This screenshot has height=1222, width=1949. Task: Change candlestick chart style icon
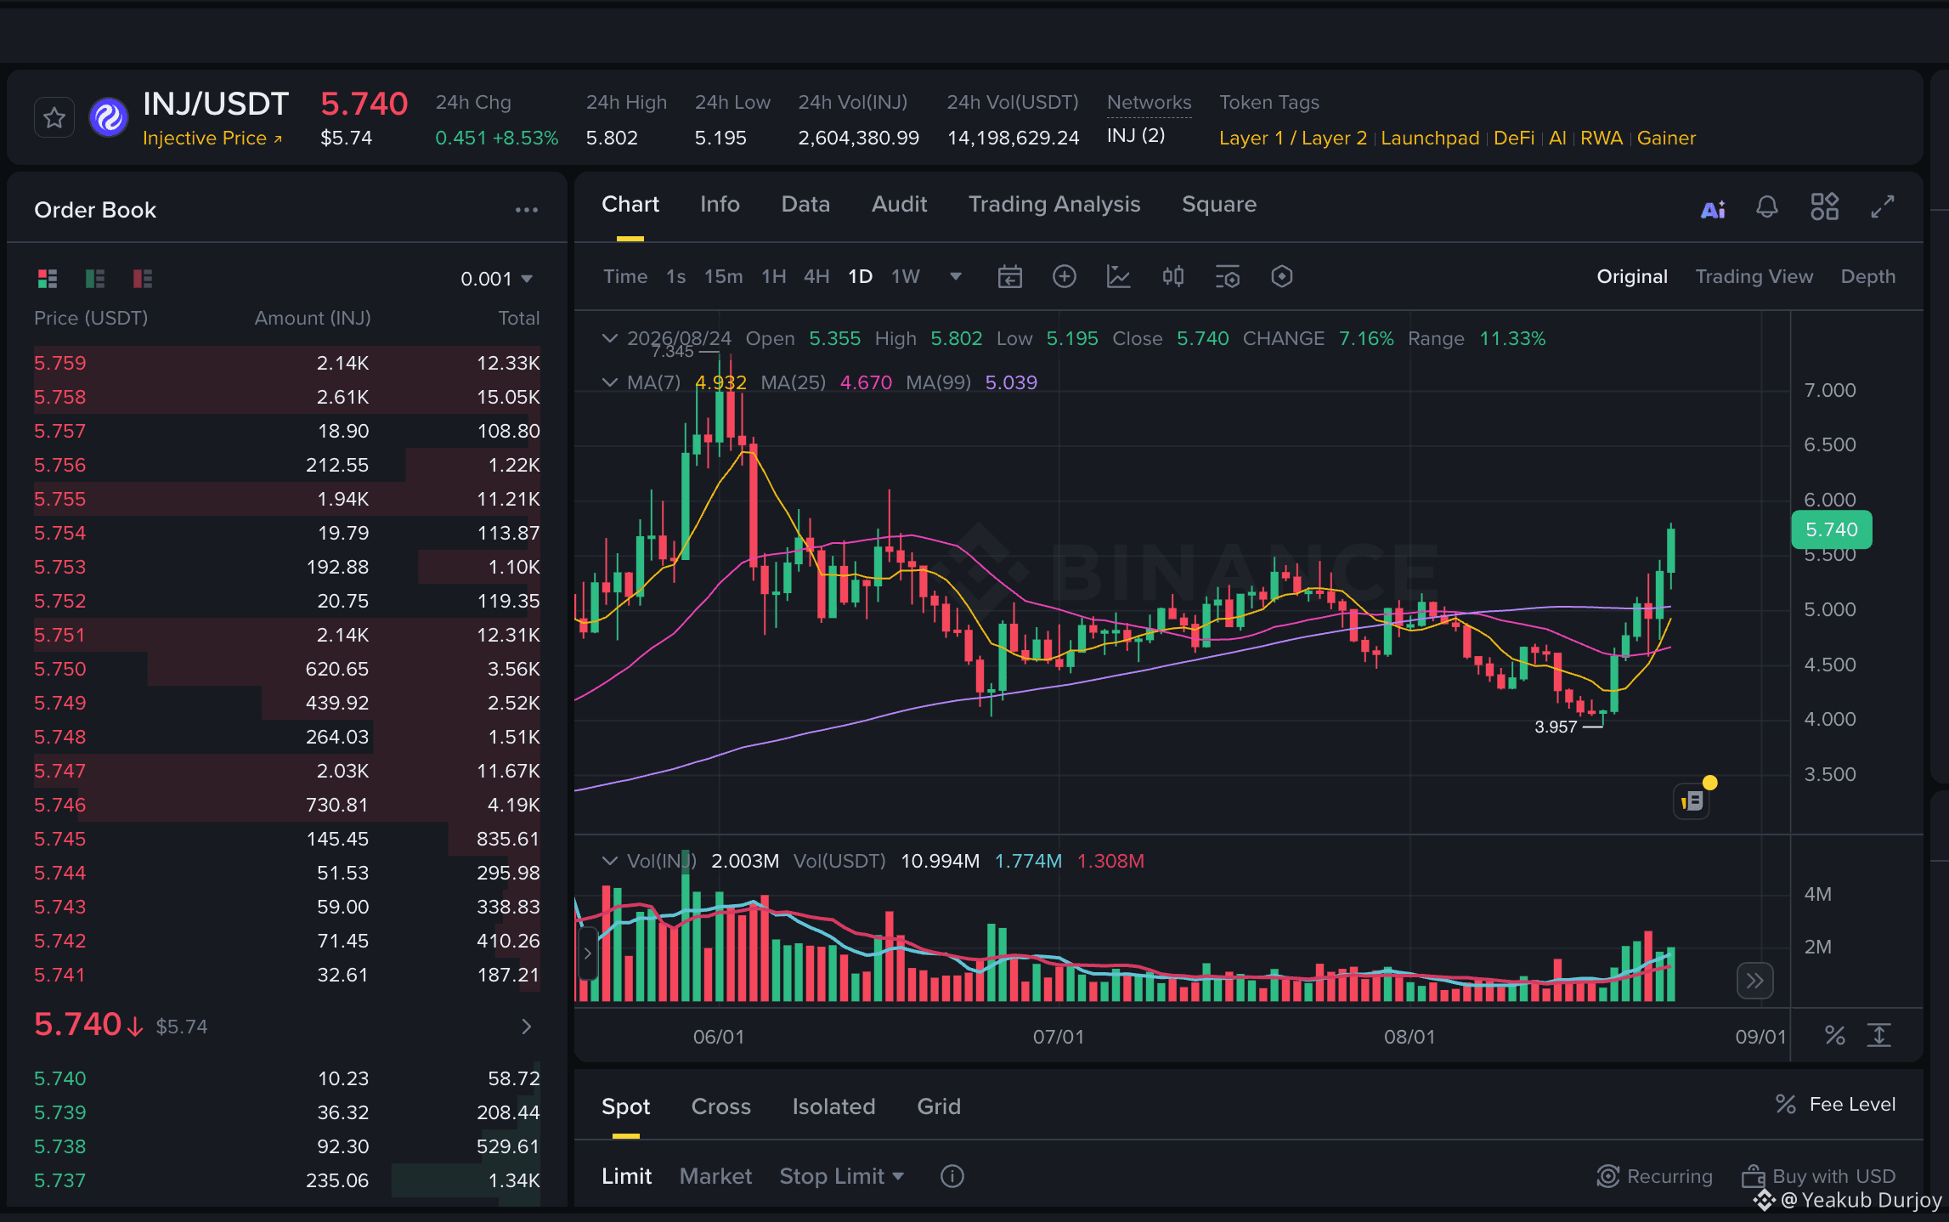pyautogui.click(x=1173, y=277)
